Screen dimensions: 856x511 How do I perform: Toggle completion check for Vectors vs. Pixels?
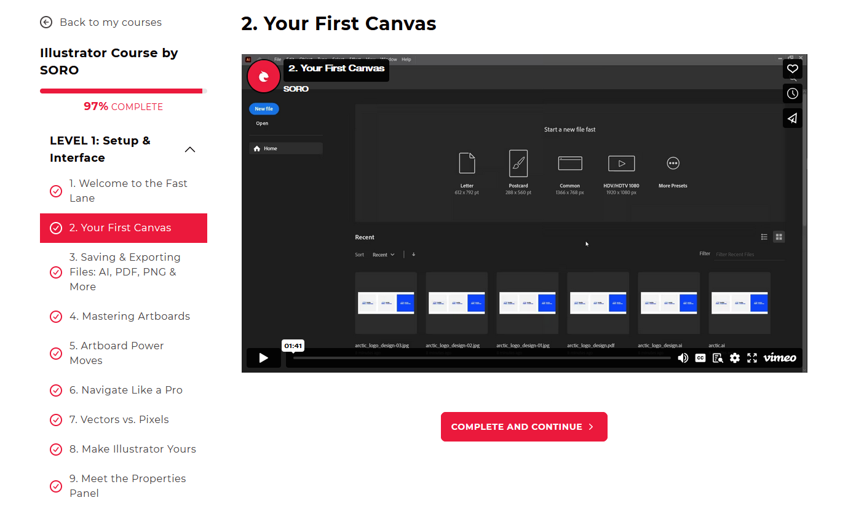pyautogui.click(x=56, y=420)
